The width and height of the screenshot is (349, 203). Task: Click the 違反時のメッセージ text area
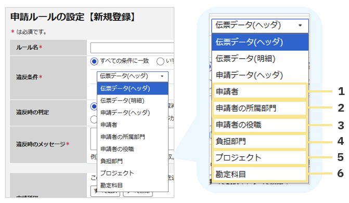(x=94, y=139)
